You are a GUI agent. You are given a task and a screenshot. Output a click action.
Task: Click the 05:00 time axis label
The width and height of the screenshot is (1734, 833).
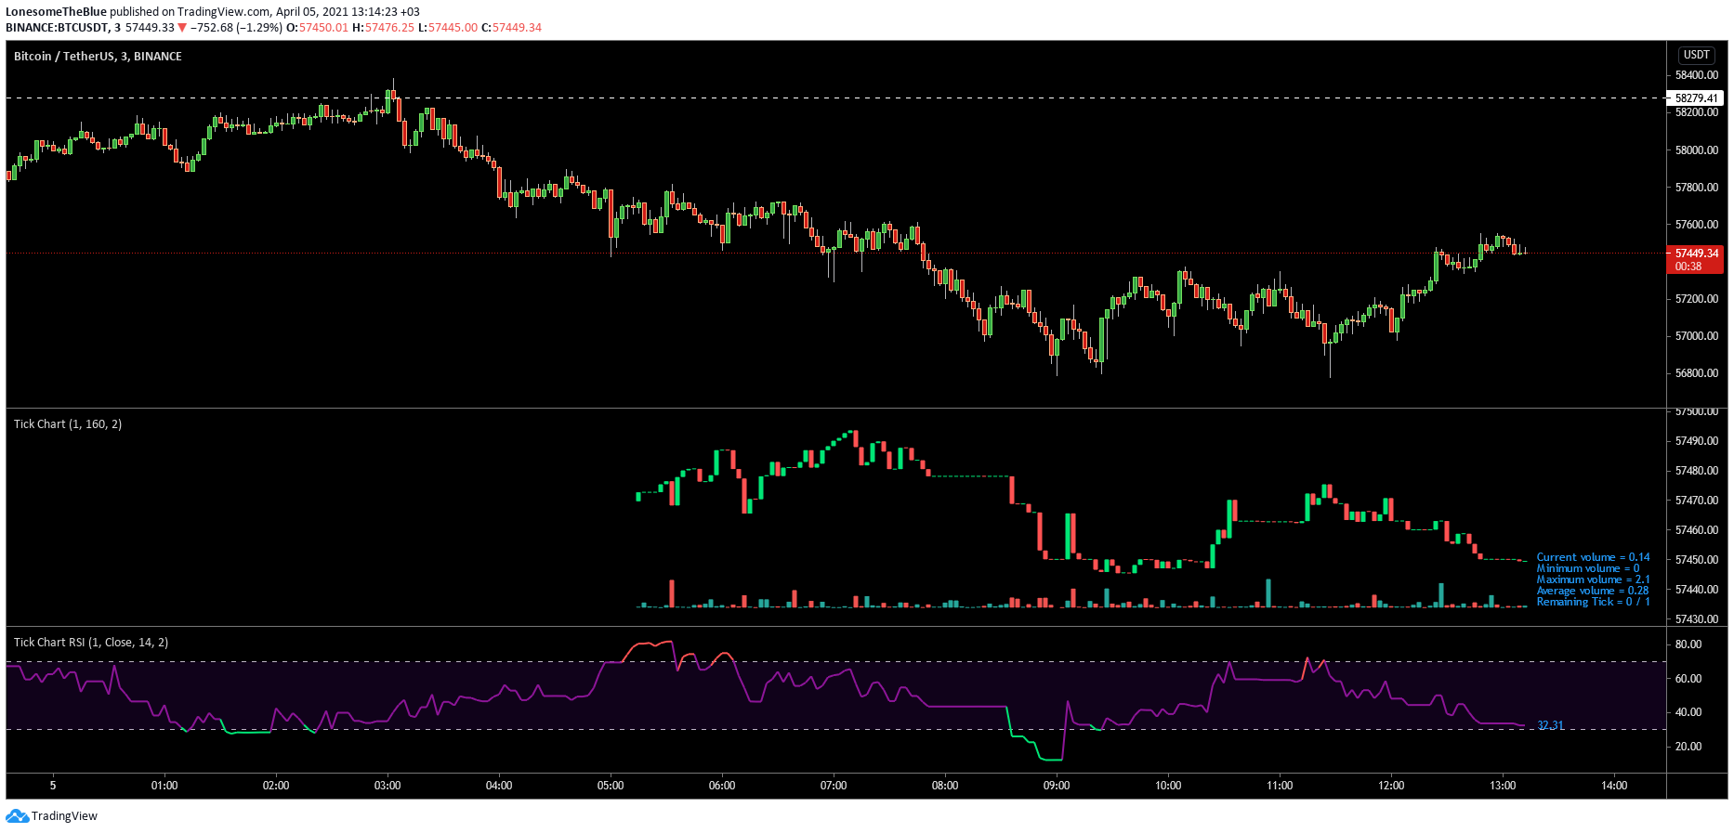coord(611,786)
